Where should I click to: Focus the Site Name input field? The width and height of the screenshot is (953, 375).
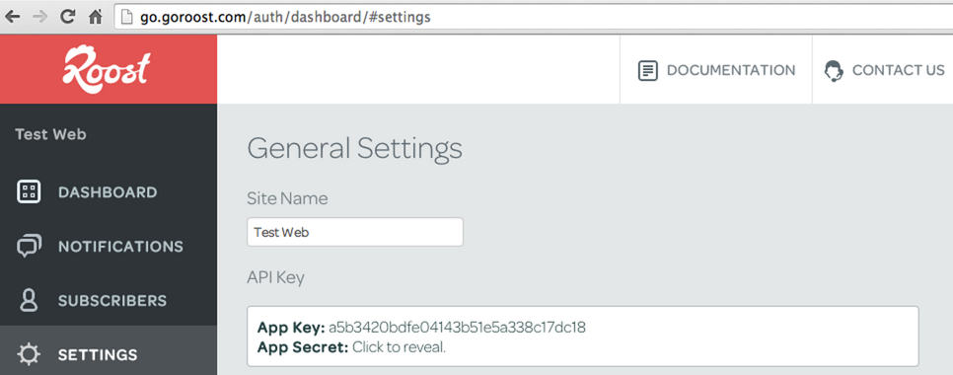[x=355, y=232]
